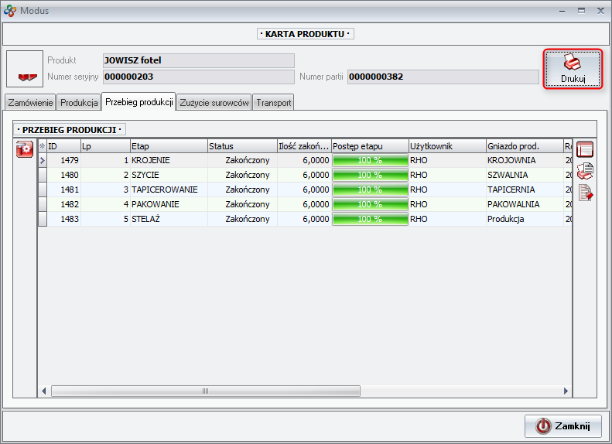The height and width of the screenshot is (444, 612).
Task: Click the document export icon with red arrow
Action: (585, 193)
